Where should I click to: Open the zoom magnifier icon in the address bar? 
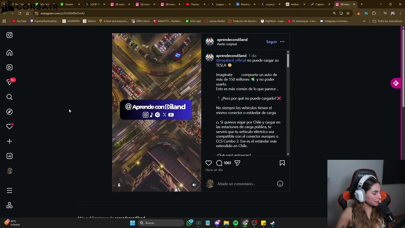[334, 13]
